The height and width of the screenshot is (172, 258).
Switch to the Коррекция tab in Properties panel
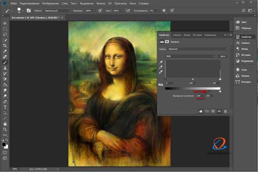[210, 35]
